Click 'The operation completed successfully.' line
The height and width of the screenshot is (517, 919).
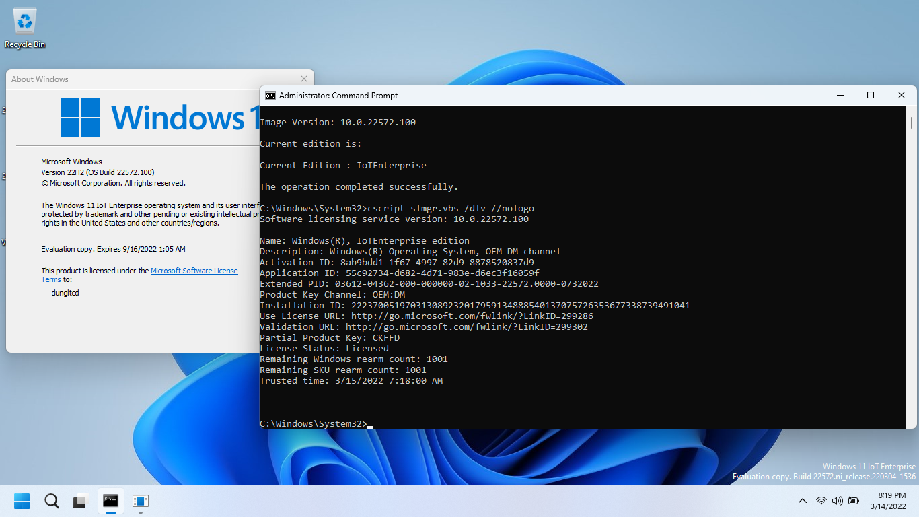click(359, 187)
